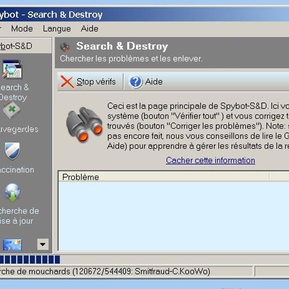The width and height of the screenshot is (289, 289).
Task: Click the Cacher cette information link
Action: [210, 160]
